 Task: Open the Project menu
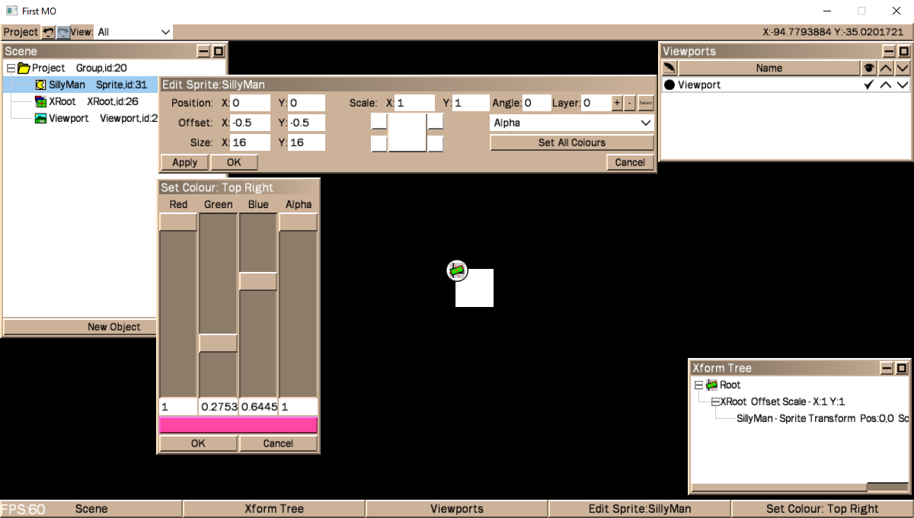tap(21, 32)
